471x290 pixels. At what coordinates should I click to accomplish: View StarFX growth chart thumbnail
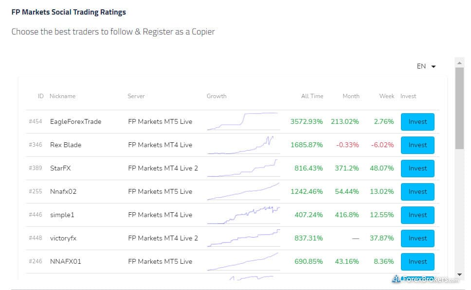tap(243, 168)
